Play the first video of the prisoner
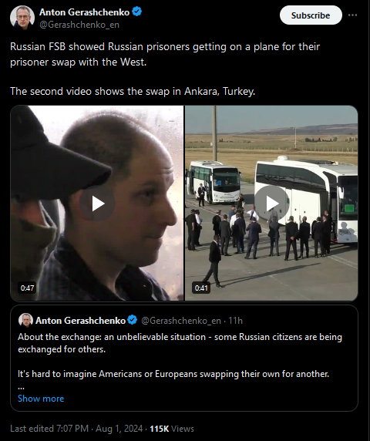 click(97, 204)
